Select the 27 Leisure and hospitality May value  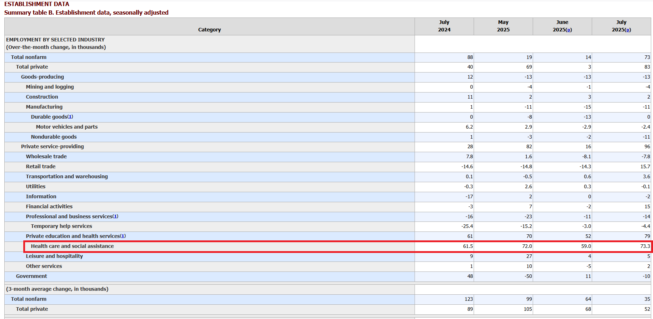pos(529,256)
